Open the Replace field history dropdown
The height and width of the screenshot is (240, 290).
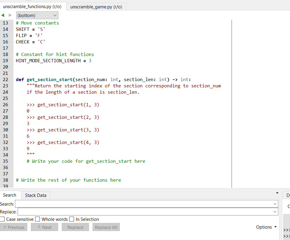[275, 212]
